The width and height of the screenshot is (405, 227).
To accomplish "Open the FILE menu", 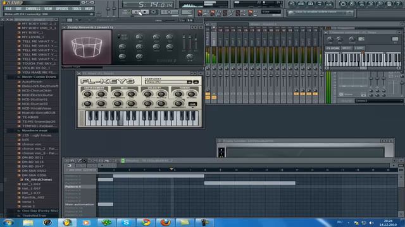I will point(8,8).
